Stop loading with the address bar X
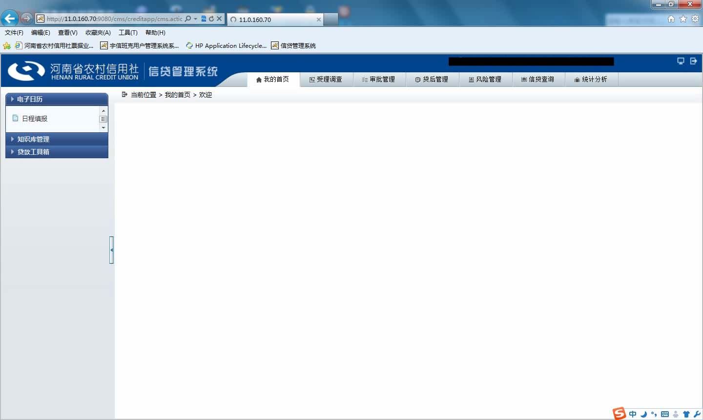703x420 pixels. (219, 19)
